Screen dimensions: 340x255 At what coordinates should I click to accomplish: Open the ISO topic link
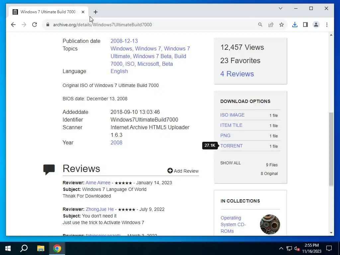coord(130,64)
